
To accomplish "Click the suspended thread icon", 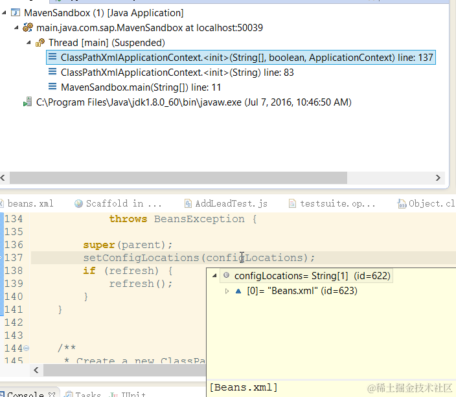I will pos(40,43).
